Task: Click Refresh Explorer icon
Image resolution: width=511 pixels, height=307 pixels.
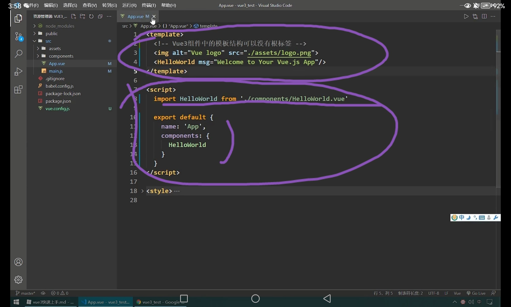Action: coord(91,16)
